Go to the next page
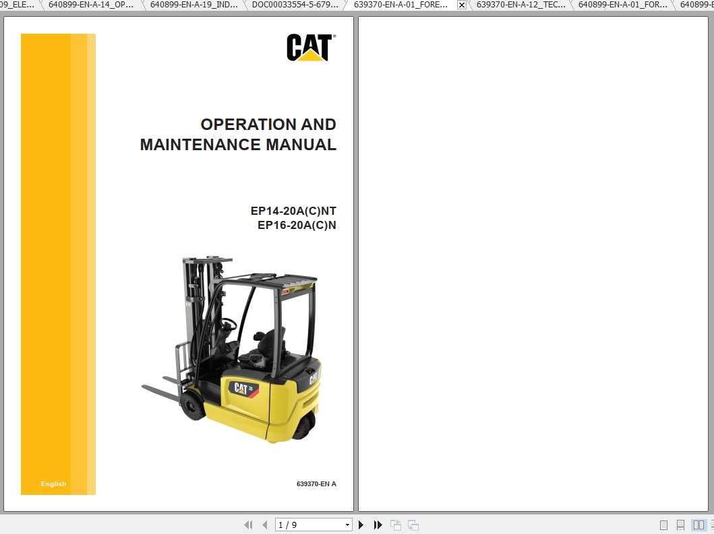Screen dimensions: 714x534 [361, 525]
